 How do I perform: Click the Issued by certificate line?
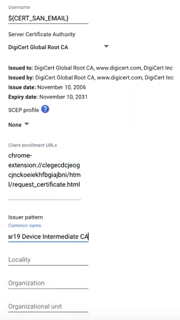(91, 77)
